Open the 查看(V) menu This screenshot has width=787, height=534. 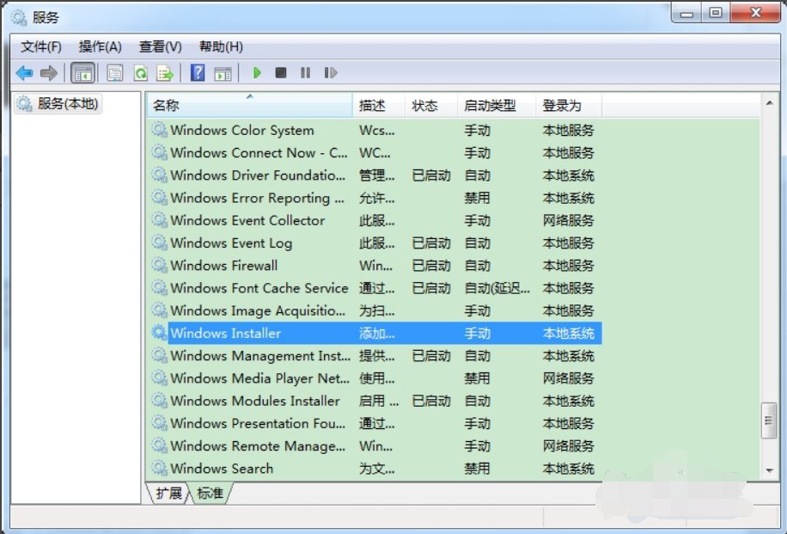[x=160, y=46]
